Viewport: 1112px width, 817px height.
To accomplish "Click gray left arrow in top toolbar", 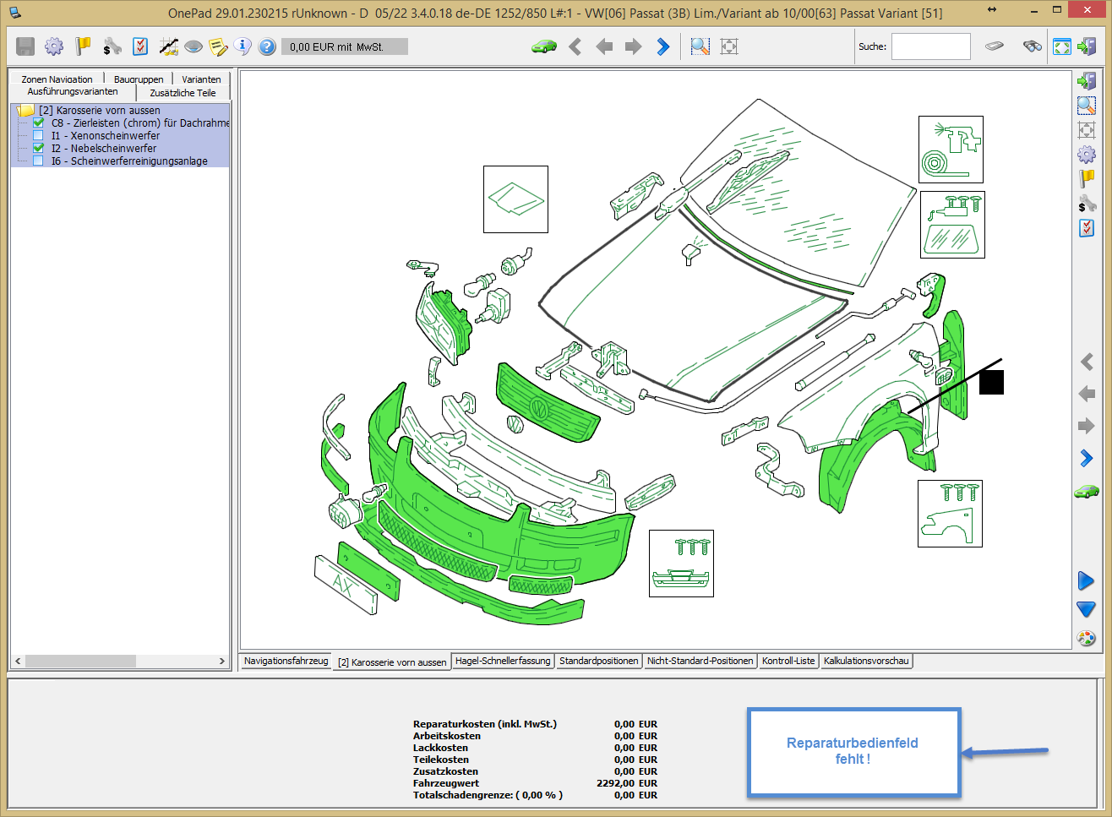I will click(604, 46).
